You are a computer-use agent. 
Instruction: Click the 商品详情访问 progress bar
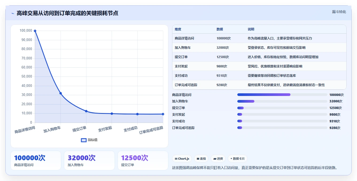282,95
